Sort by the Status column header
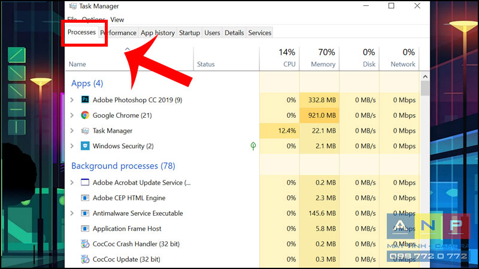This screenshot has height=269, width=479. (x=226, y=59)
